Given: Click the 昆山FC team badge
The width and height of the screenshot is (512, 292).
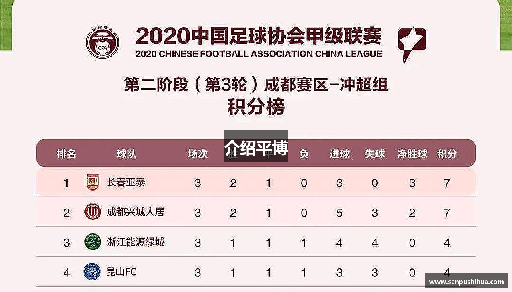Looking at the screenshot, I should point(92,272).
